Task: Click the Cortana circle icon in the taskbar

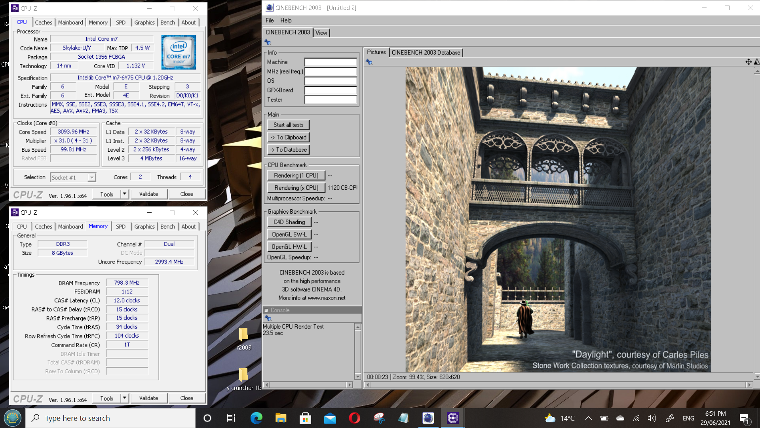Action: click(207, 418)
